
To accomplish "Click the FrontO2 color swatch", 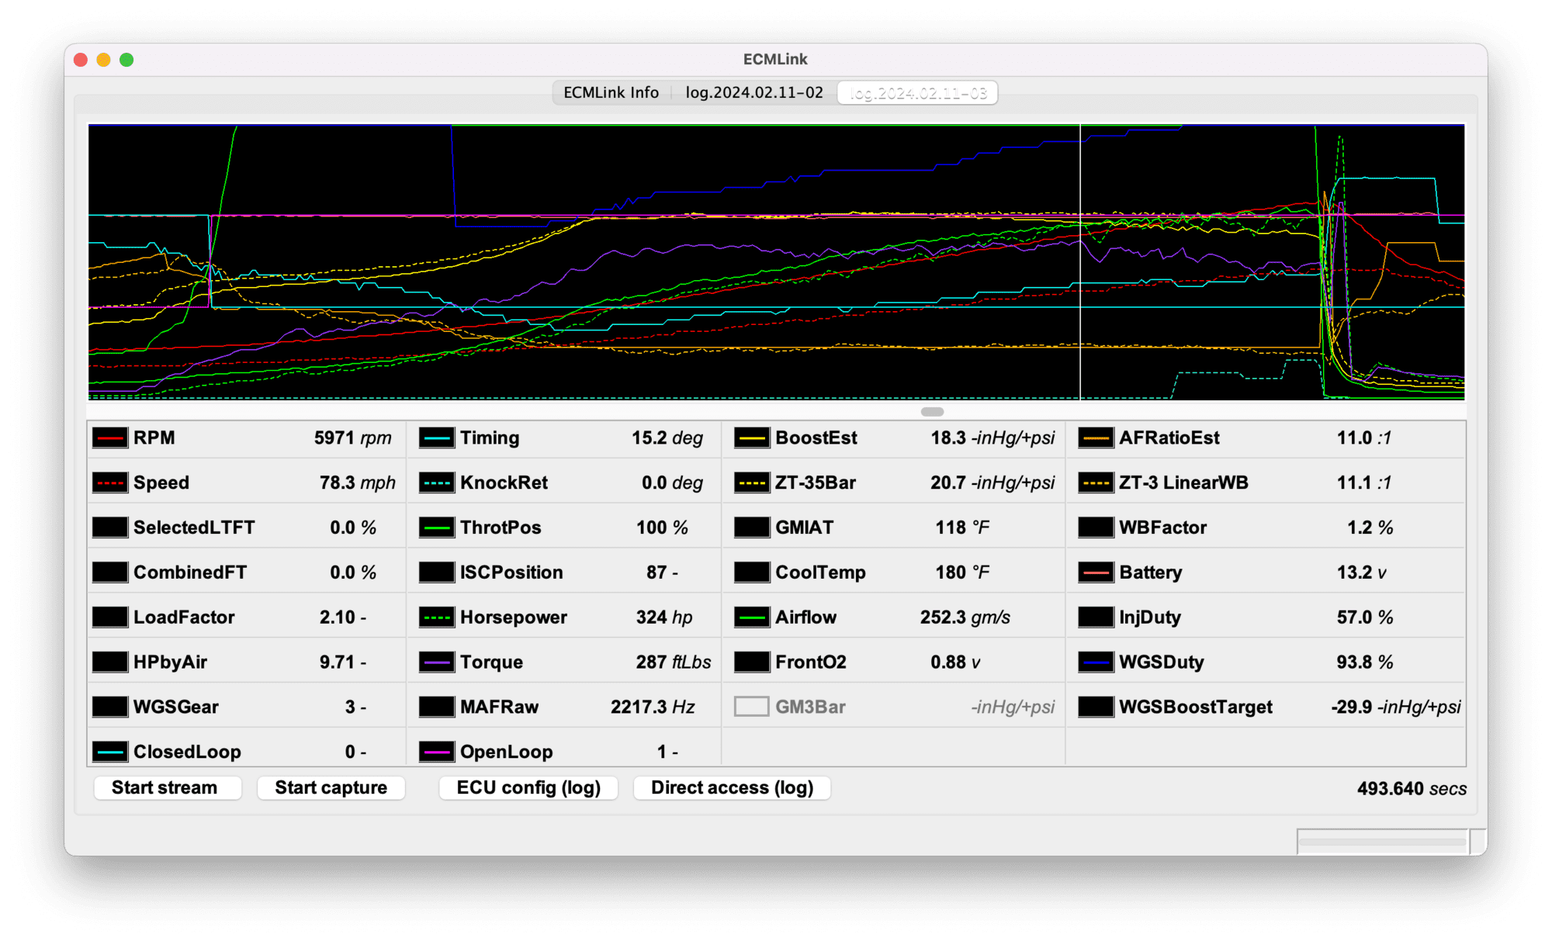I will (752, 663).
